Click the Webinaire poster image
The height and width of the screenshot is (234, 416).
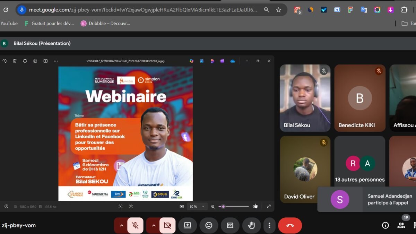pos(125,133)
